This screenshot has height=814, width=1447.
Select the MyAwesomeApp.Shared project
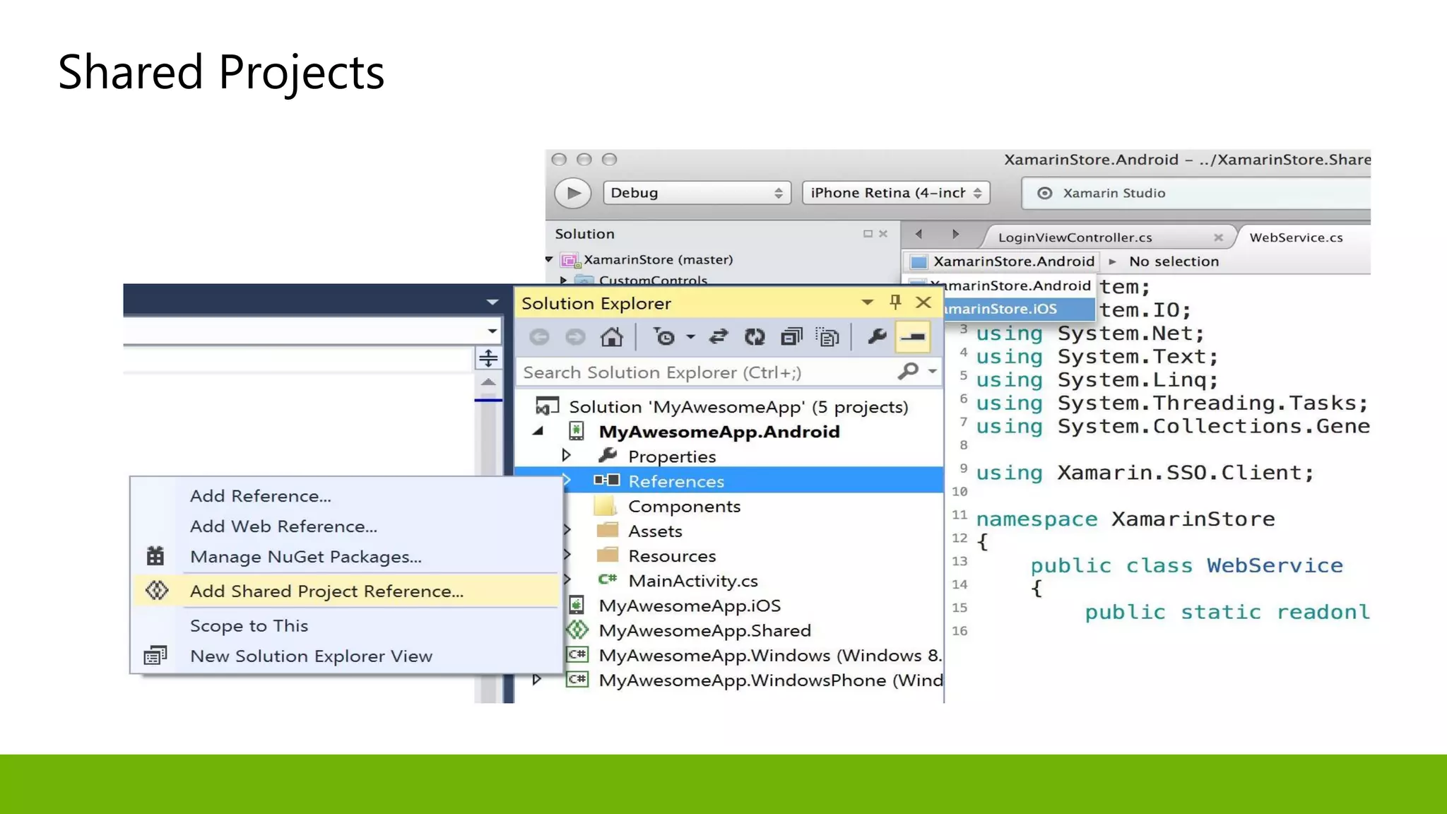click(x=704, y=630)
